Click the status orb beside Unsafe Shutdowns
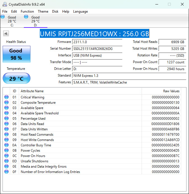This screenshot has width=189, height=194. click(x=6, y=161)
